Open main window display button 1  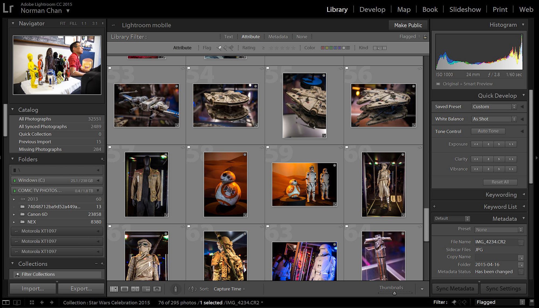(6, 302)
